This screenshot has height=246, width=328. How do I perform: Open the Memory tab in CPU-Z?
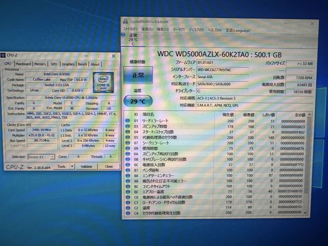40,64
